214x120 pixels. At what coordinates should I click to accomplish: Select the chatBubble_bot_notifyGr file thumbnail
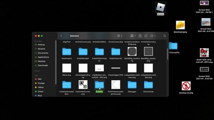point(99,68)
